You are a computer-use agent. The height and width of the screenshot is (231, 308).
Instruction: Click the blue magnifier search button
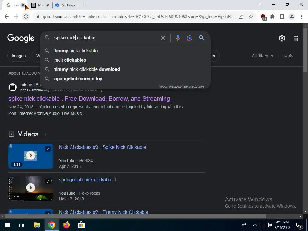click(x=202, y=38)
